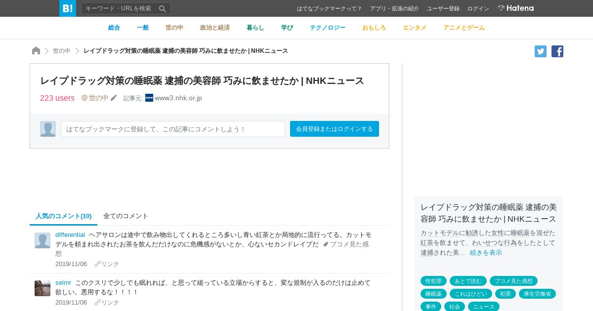Image resolution: width=593 pixels, height=311 pixels.
Task: Click the avatar icon in the comment box
Action: pyautogui.click(x=48, y=129)
